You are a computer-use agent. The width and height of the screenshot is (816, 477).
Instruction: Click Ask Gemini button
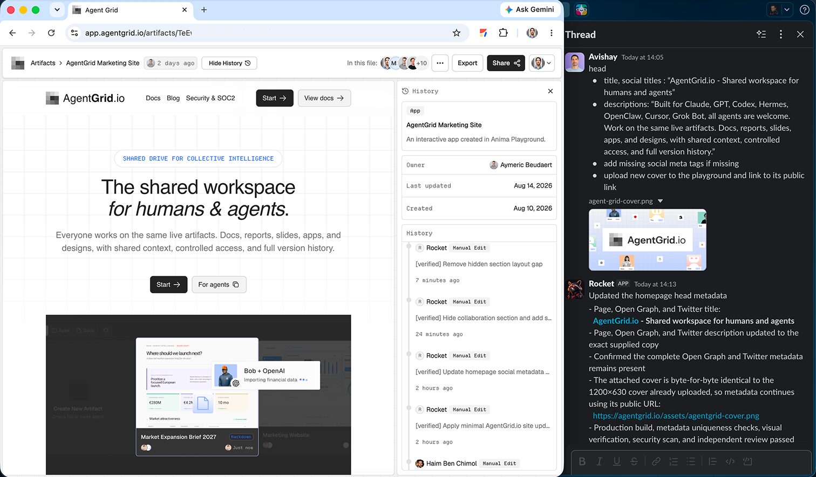point(530,9)
